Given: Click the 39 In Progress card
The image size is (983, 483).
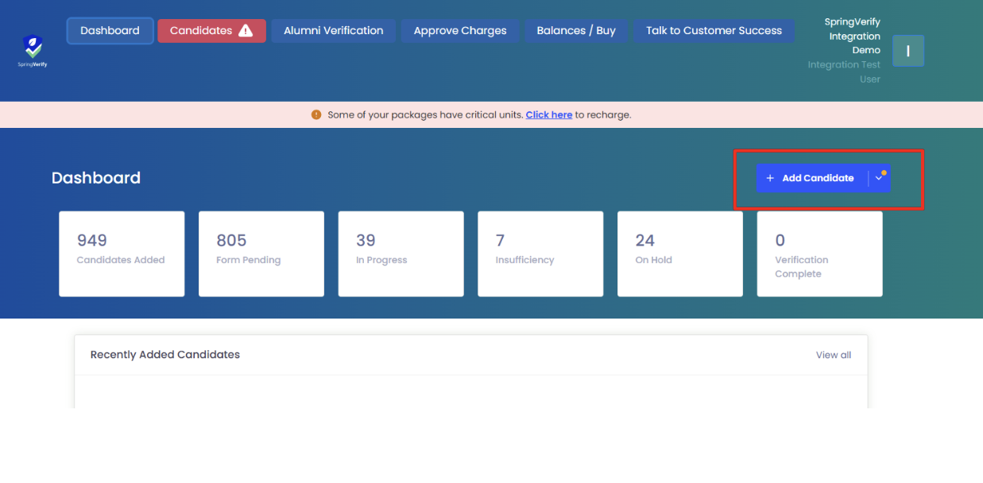Looking at the screenshot, I should coord(401,253).
